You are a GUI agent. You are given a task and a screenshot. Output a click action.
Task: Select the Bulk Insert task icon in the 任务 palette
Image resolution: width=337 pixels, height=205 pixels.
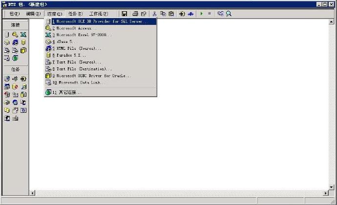pos(23,95)
